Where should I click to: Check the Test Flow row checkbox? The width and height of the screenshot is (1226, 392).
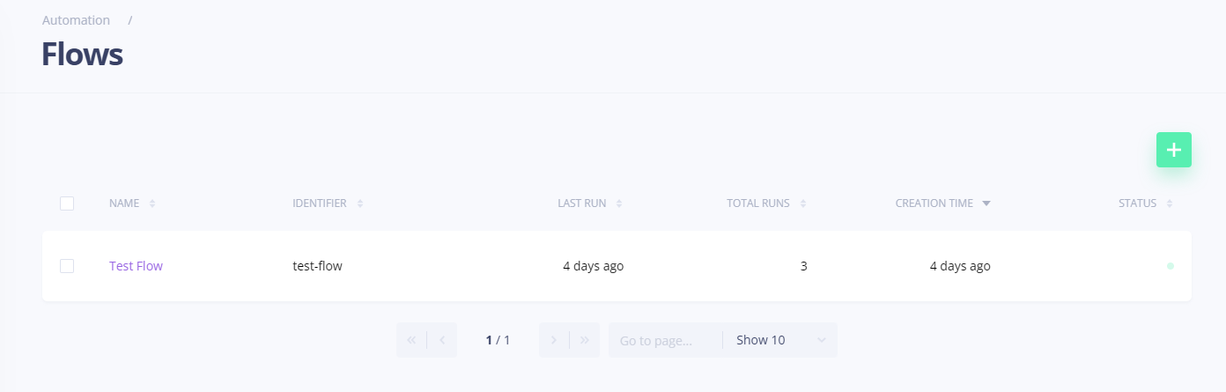67,266
